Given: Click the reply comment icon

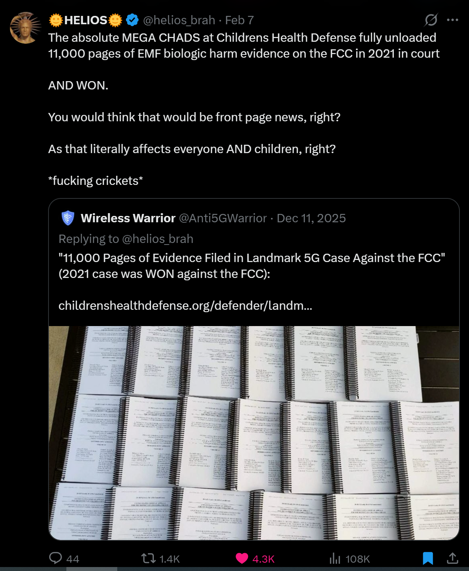Looking at the screenshot, I should (x=56, y=558).
